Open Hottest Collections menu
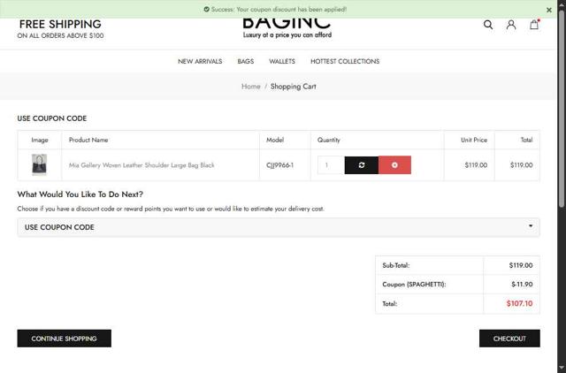 [345, 61]
